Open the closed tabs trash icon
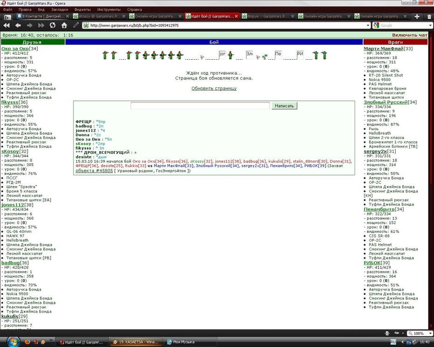The height and width of the screenshot is (347, 434). 429,17
